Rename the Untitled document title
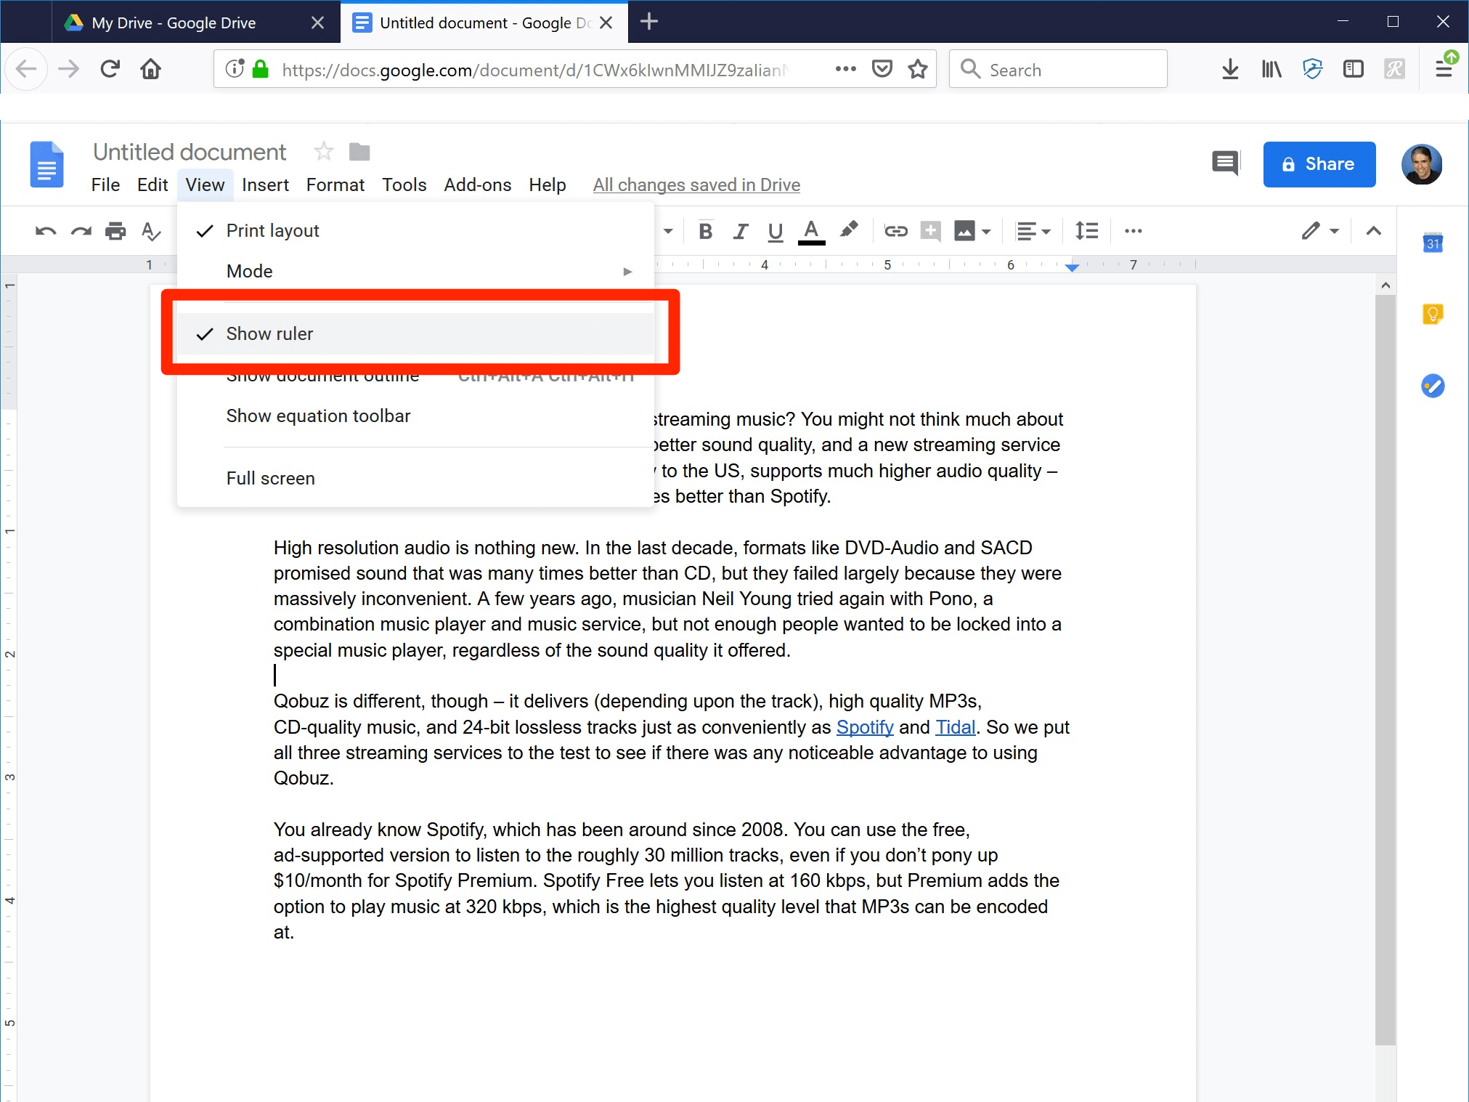This screenshot has width=1469, height=1102. tap(190, 152)
